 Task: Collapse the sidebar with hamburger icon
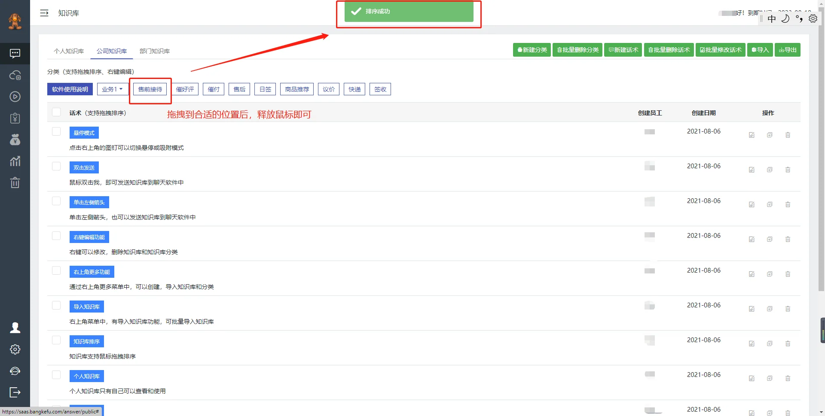(x=44, y=13)
